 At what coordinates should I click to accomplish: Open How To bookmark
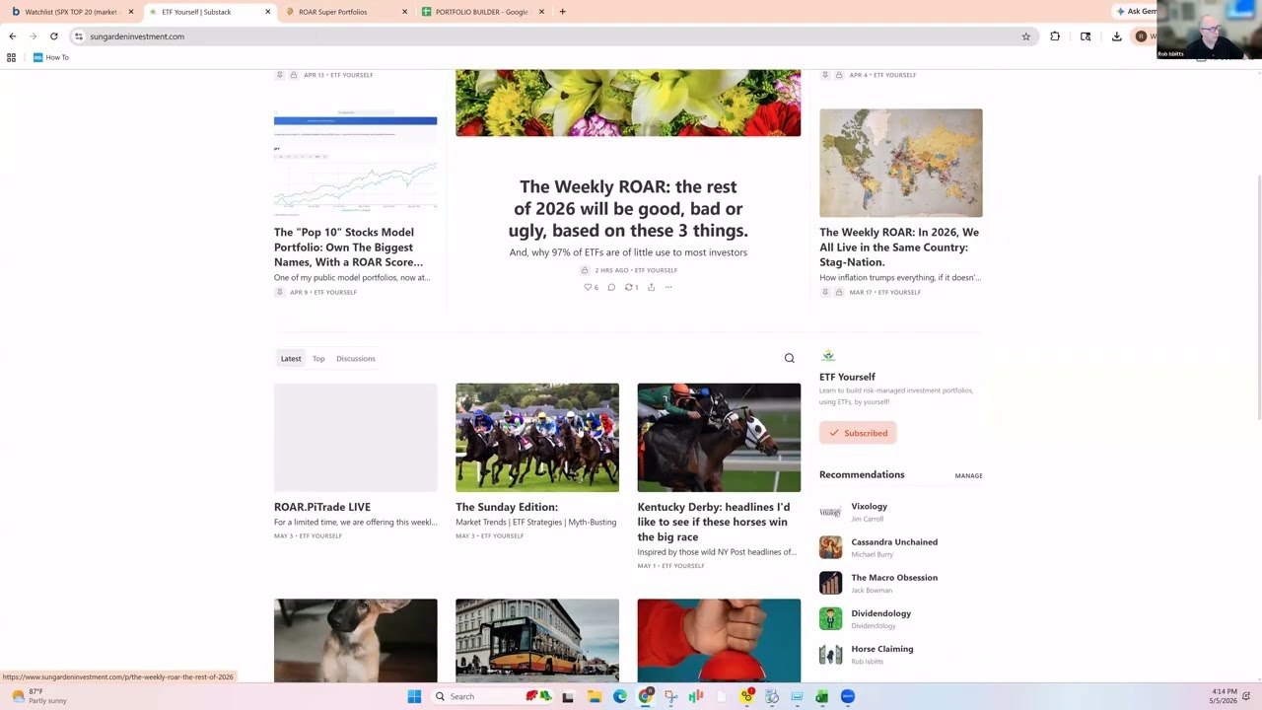[51, 57]
